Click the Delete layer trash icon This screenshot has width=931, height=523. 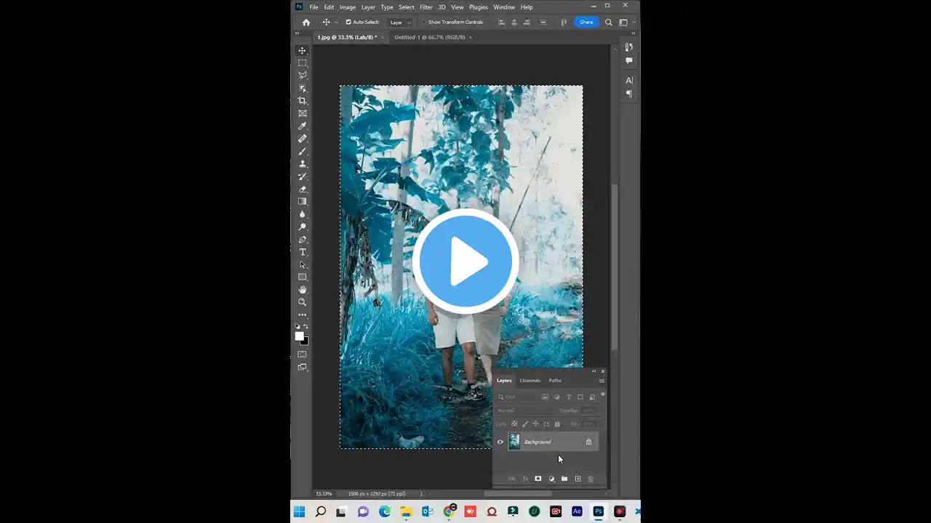591,478
